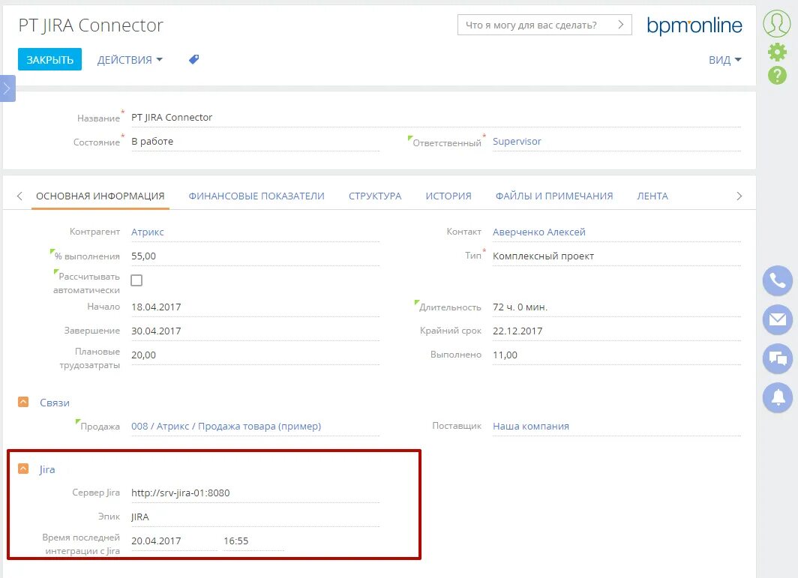Click the ЗАКРЫТЬ button
This screenshot has width=798, height=578.
49,59
